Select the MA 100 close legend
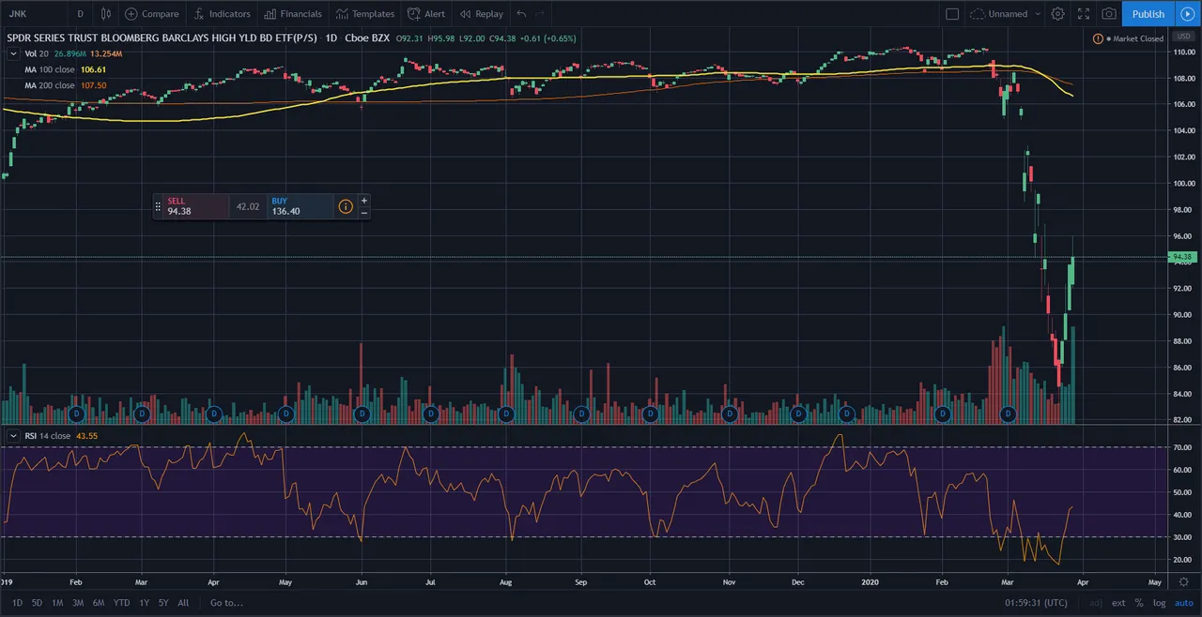 50,69
